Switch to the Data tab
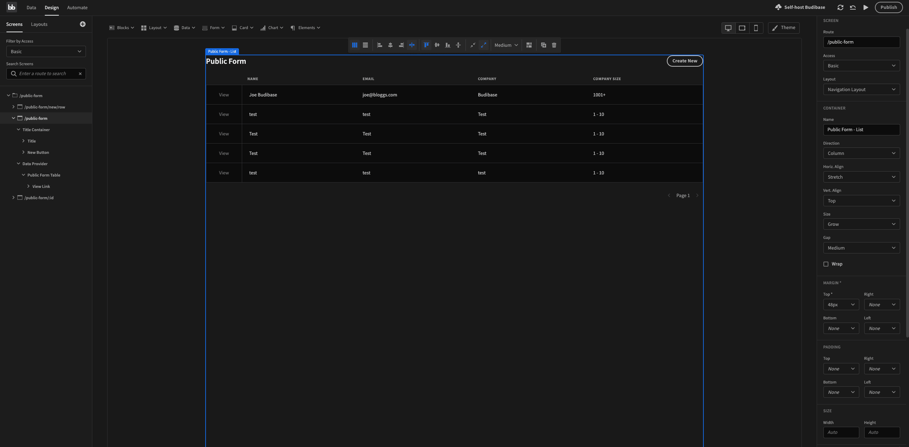This screenshot has height=447, width=909. (31, 7)
